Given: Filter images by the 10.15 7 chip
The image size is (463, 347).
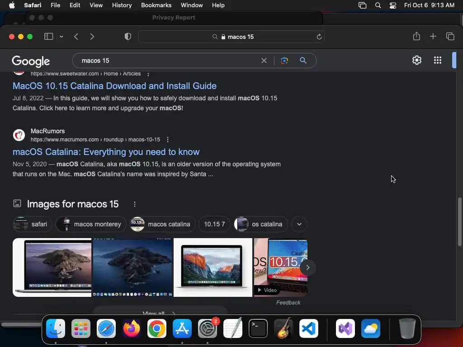Looking at the screenshot, I should pos(214,224).
